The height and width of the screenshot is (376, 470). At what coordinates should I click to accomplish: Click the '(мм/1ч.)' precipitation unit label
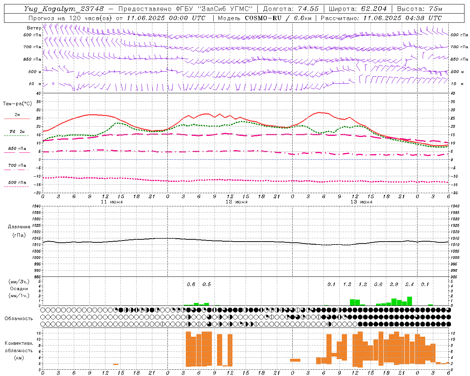coord(19,296)
